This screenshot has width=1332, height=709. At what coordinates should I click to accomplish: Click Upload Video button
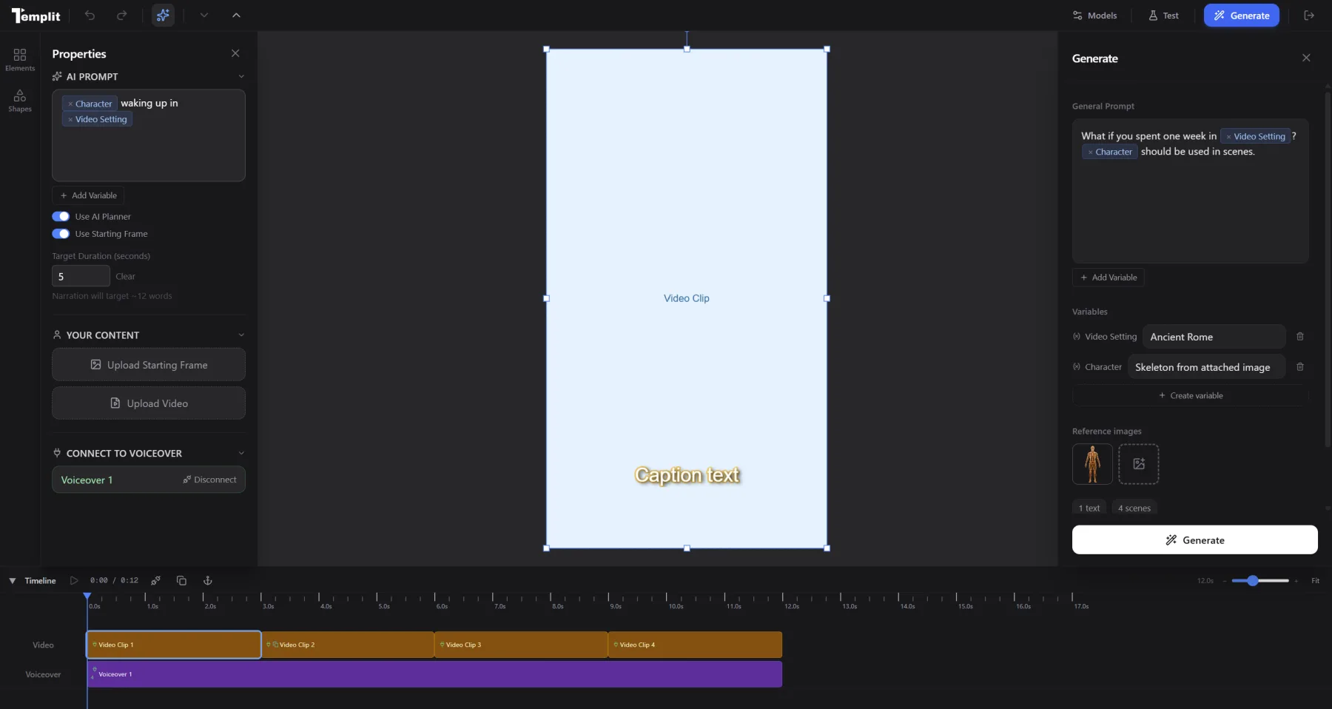[149, 403]
